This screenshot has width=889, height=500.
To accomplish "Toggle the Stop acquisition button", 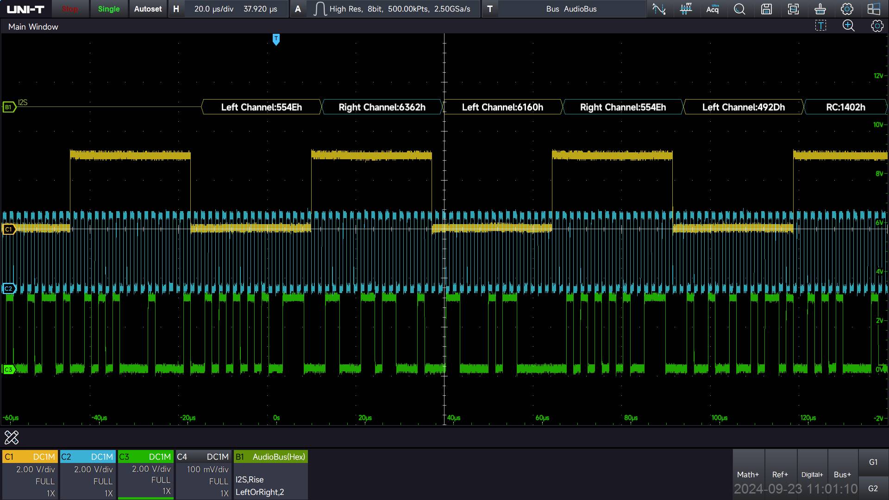I will [70, 9].
